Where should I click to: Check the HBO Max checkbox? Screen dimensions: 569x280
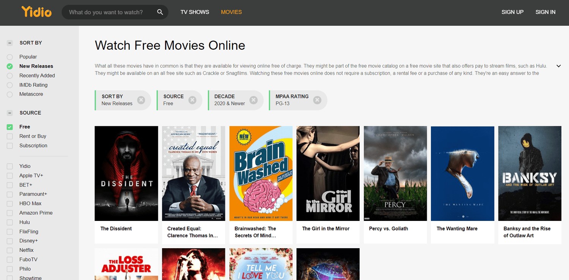point(10,203)
